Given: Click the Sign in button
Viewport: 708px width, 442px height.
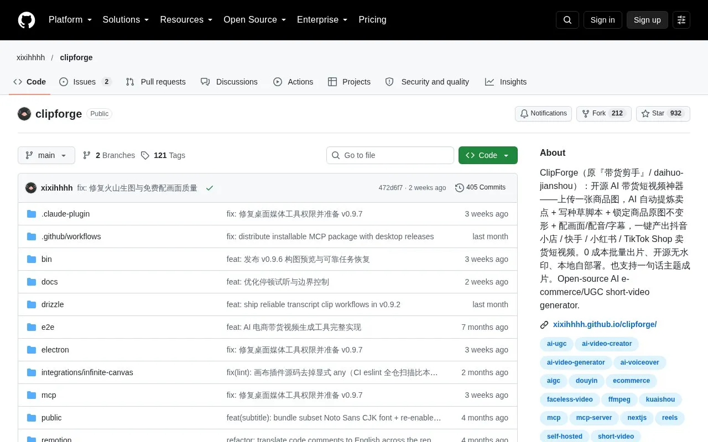Looking at the screenshot, I should pyautogui.click(x=602, y=20).
